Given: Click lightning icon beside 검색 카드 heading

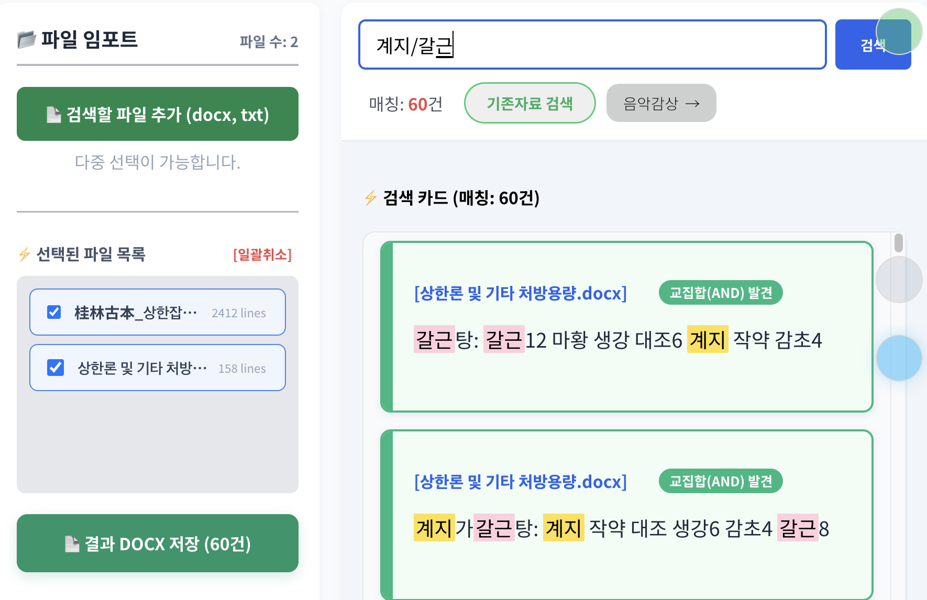Looking at the screenshot, I should click(371, 198).
